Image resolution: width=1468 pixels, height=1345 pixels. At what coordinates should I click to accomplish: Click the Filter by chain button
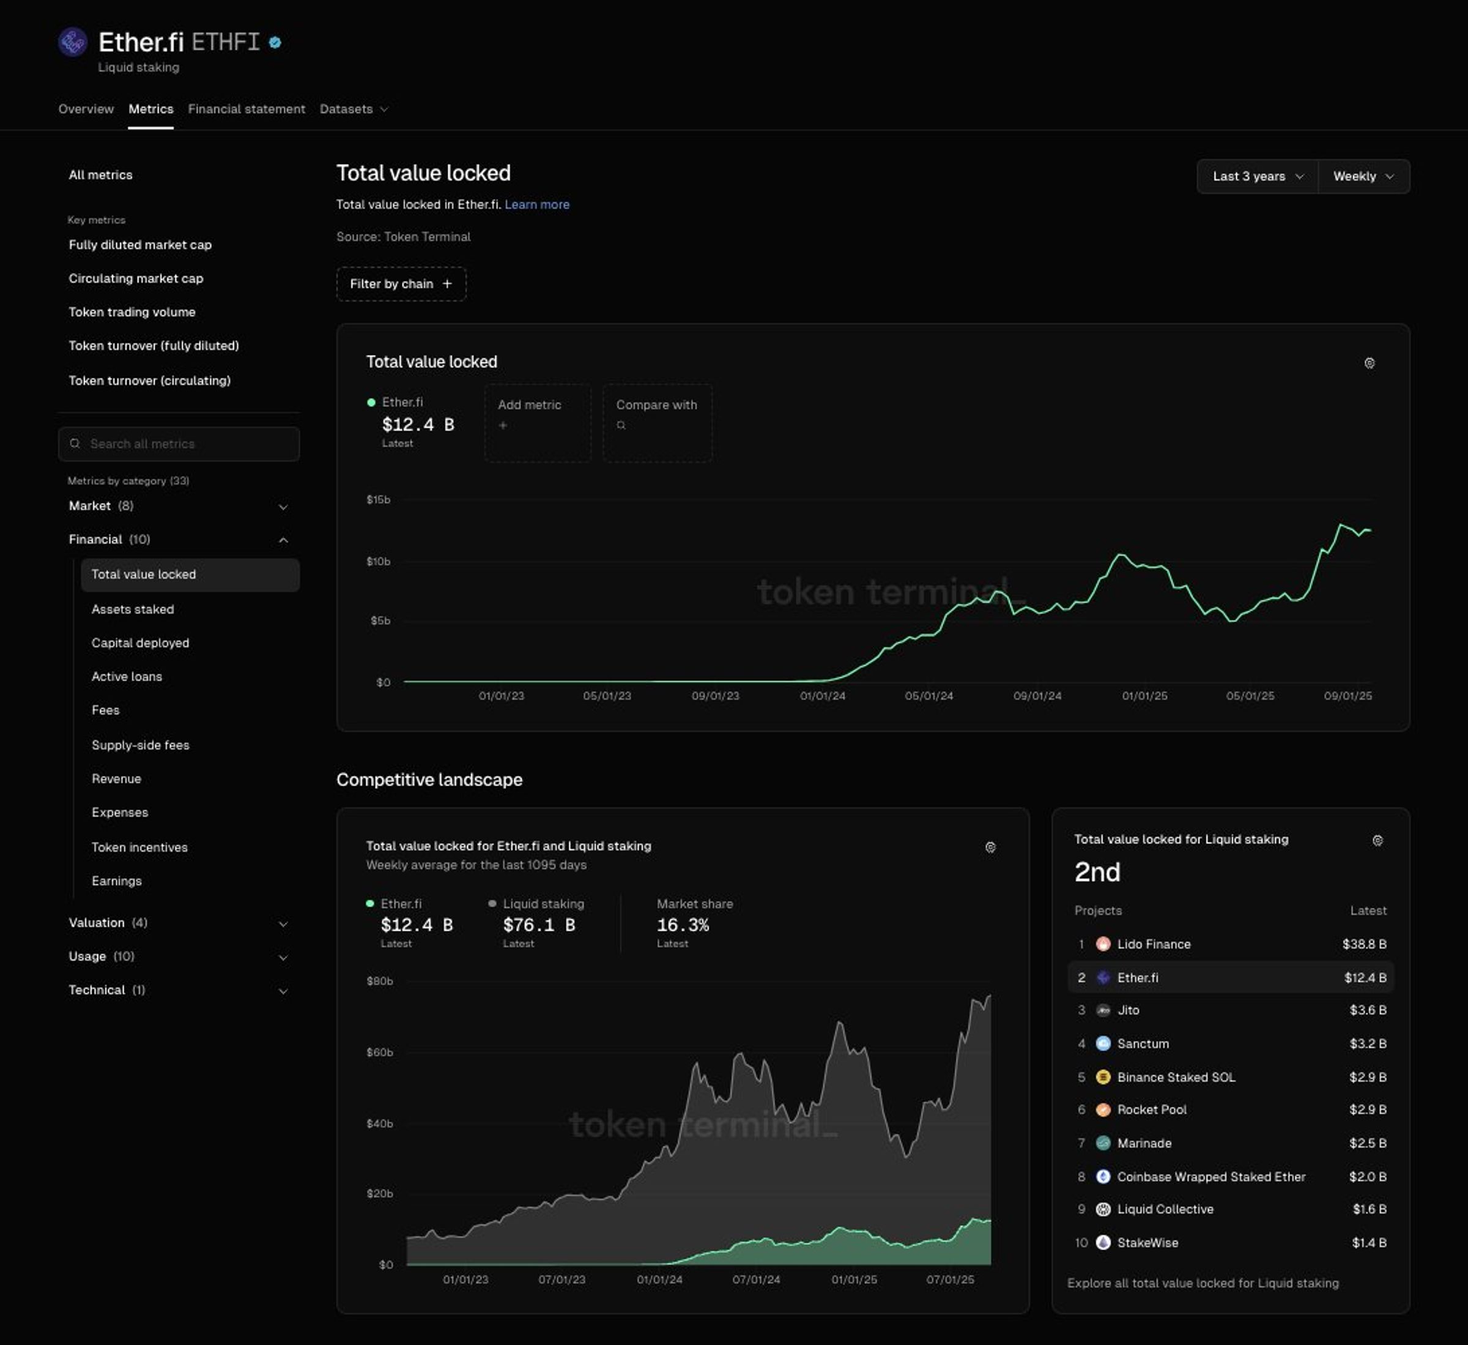coord(401,283)
